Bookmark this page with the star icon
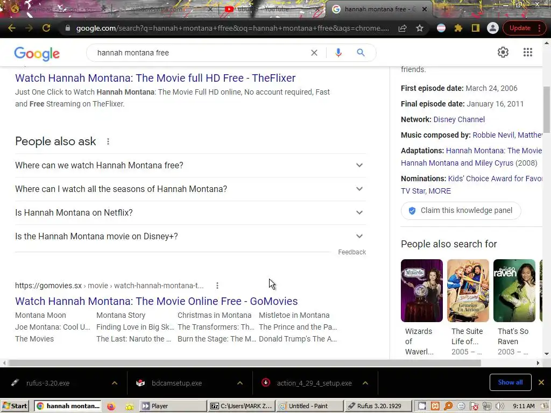 coord(420,28)
